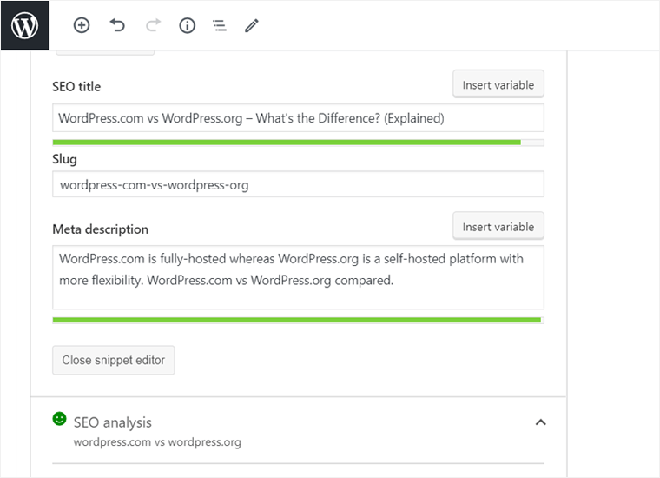Open the add block inserter
Screen dimensions: 660x478
(82, 25)
